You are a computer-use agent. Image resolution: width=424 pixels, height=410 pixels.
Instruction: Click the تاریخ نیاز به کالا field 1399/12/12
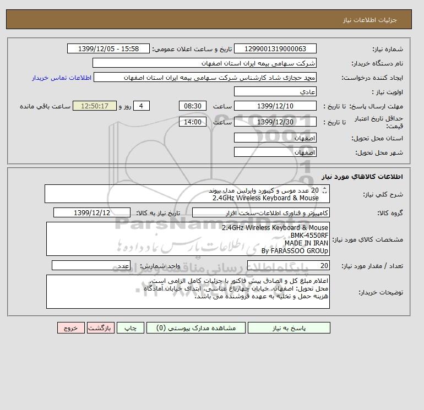(x=92, y=212)
